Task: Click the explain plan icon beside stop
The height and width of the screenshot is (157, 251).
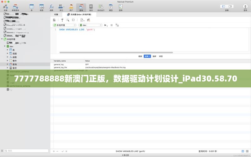Action: [117, 25]
